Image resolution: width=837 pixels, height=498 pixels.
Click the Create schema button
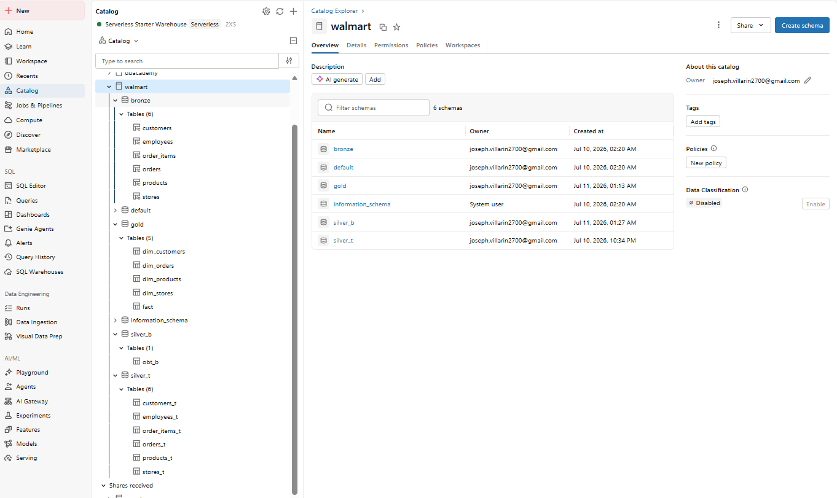pyautogui.click(x=802, y=25)
